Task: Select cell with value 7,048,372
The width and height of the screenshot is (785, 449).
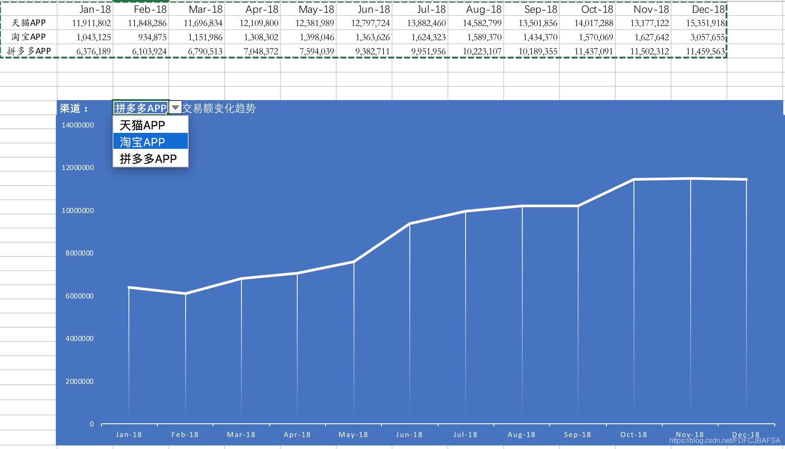Action: 253,51
